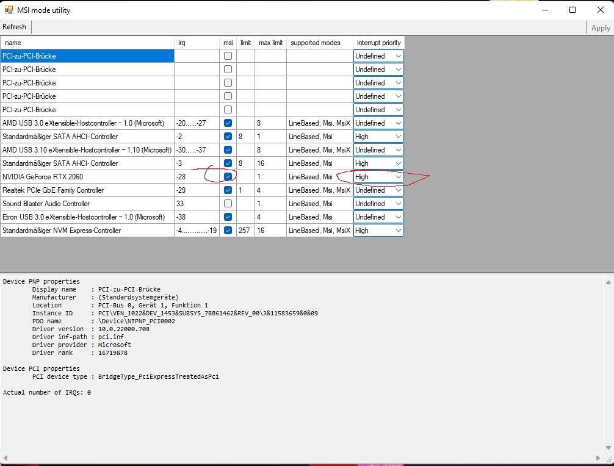The height and width of the screenshot is (466, 614).
Task: Enable MSI for the highlighted PCI-zu-PCI-Brücke row
Action: (228, 56)
